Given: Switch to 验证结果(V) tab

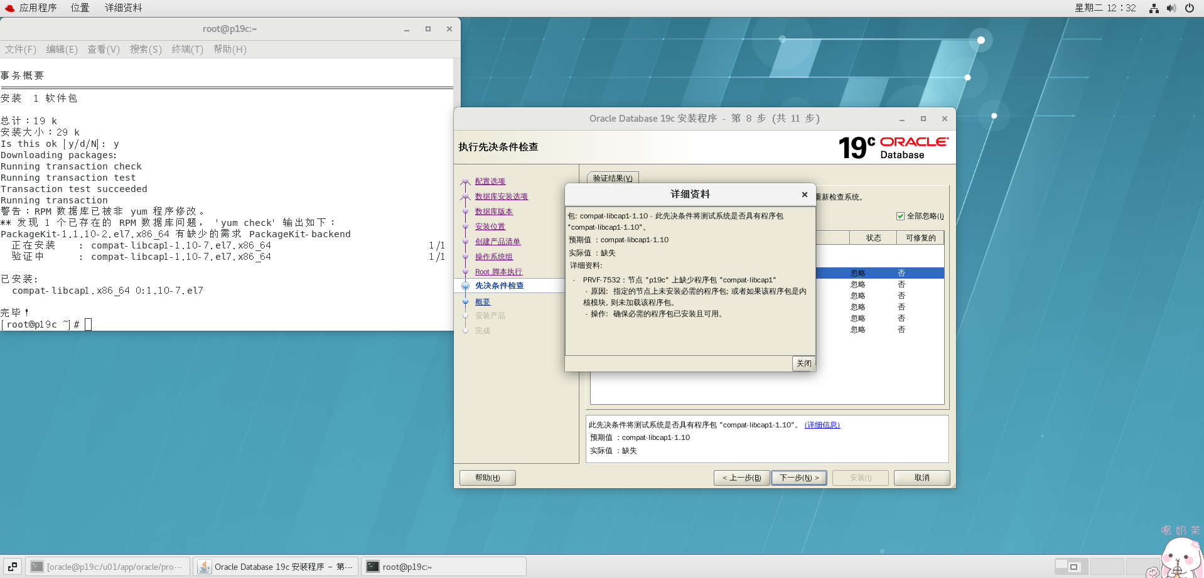Looking at the screenshot, I should coord(613,178).
